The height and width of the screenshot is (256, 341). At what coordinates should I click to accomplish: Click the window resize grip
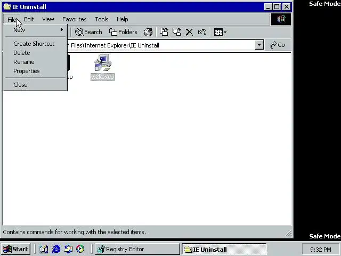[x=288, y=234]
